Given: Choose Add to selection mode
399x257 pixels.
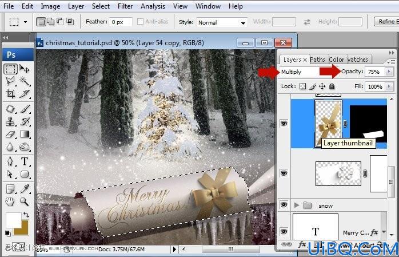Looking at the screenshot, I should click(51, 22).
